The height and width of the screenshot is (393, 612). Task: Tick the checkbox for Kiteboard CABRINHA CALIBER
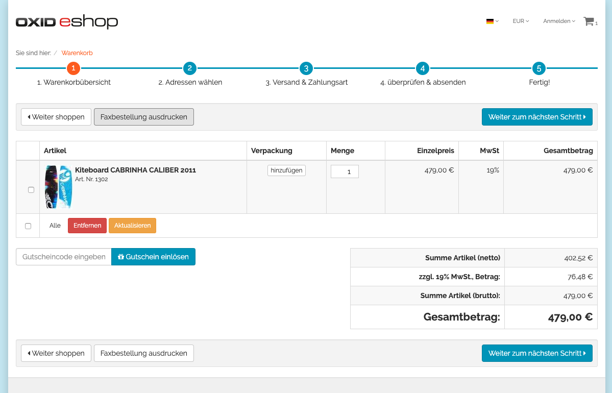click(31, 190)
